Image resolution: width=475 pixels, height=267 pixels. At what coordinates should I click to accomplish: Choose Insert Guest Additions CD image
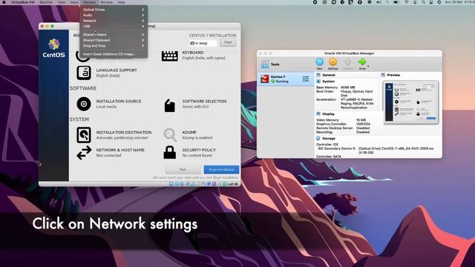click(x=114, y=54)
